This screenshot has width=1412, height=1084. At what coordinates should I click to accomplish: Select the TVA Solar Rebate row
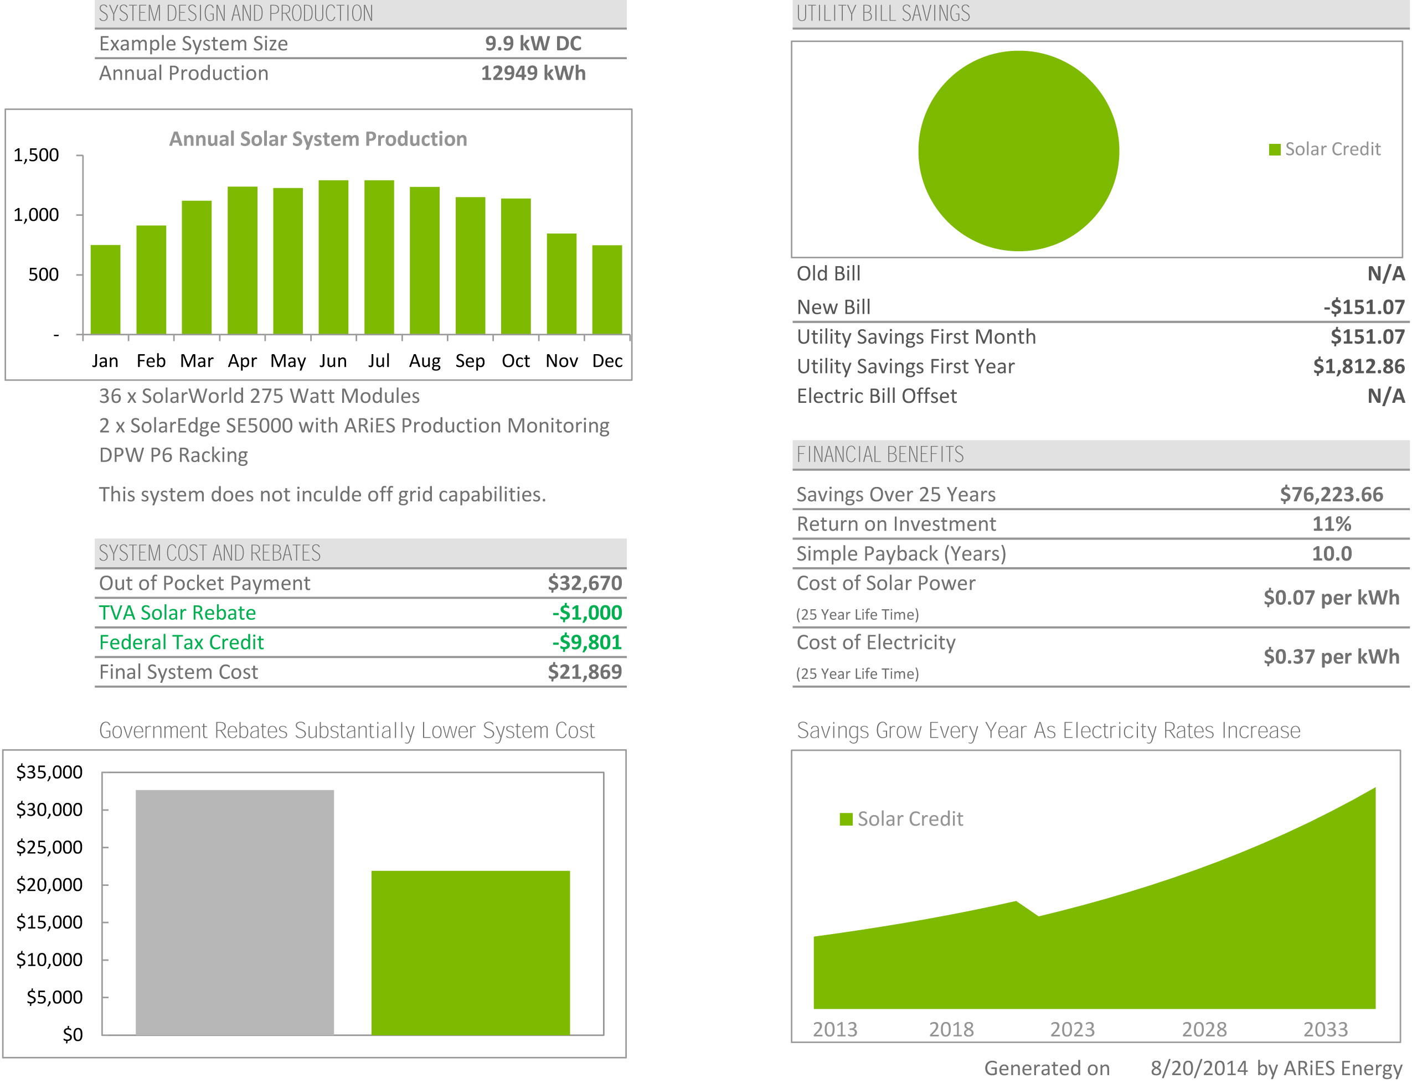[178, 613]
